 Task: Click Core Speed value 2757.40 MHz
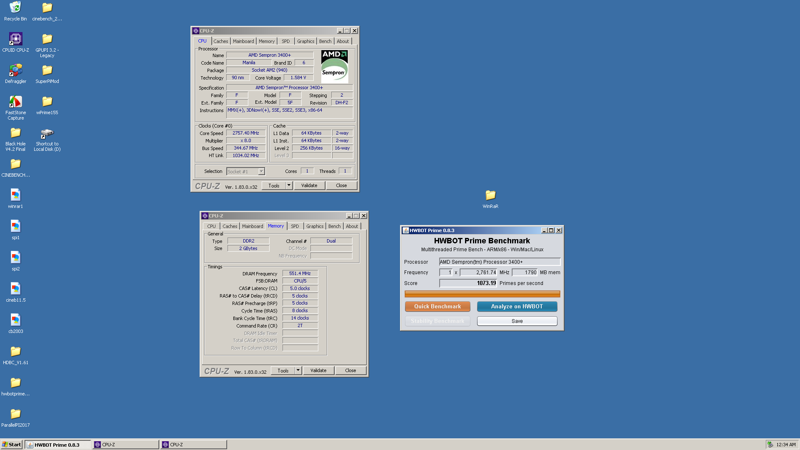(x=246, y=133)
